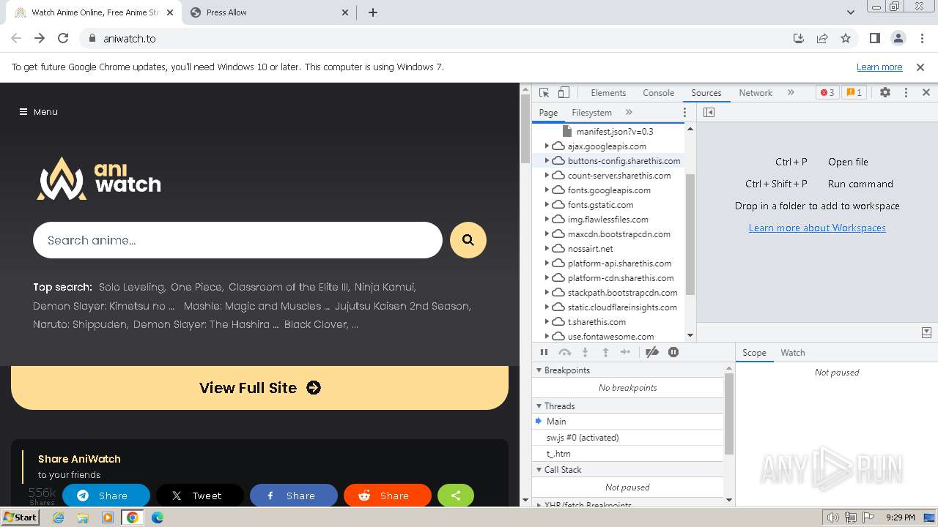Toggle the drawer collapse icon
938x527 pixels.
pyautogui.click(x=926, y=332)
